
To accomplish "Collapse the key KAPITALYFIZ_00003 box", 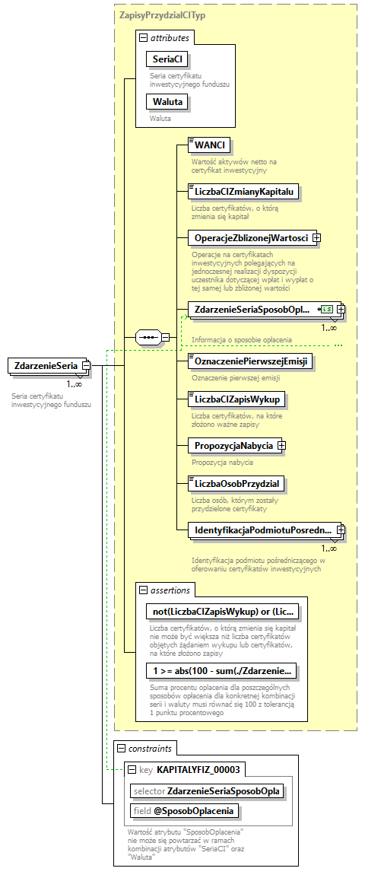I will pyautogui.click(x=132, y=770).
